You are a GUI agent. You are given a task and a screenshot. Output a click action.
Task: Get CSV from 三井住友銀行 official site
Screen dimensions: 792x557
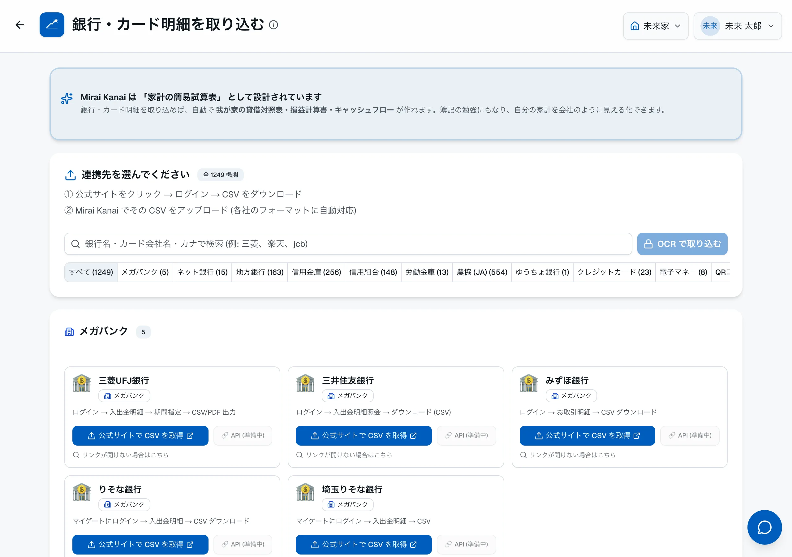click(x=364, y=436)
